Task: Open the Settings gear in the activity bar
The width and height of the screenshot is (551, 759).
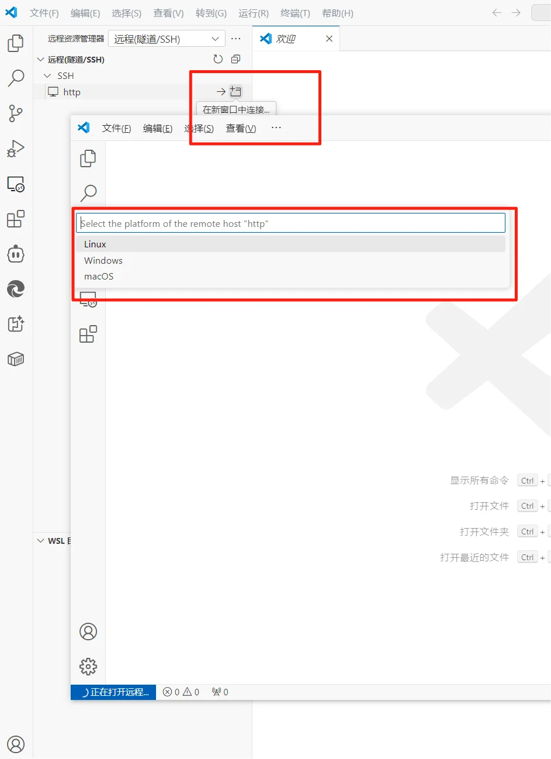Action: 88,666
